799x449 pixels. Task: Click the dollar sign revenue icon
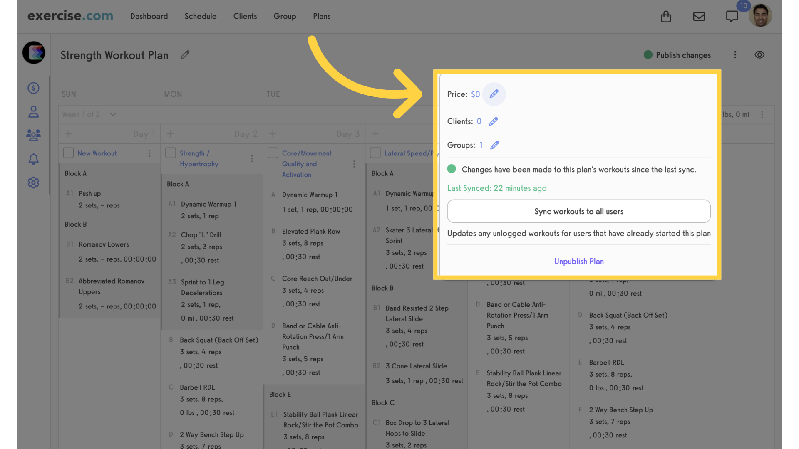[33, 88]
